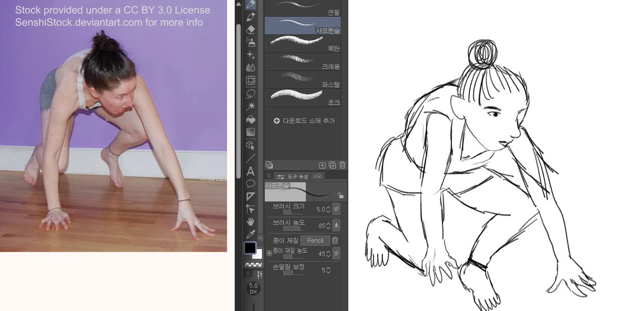
Task: Click the import sub tool icon
Action: 323,165
